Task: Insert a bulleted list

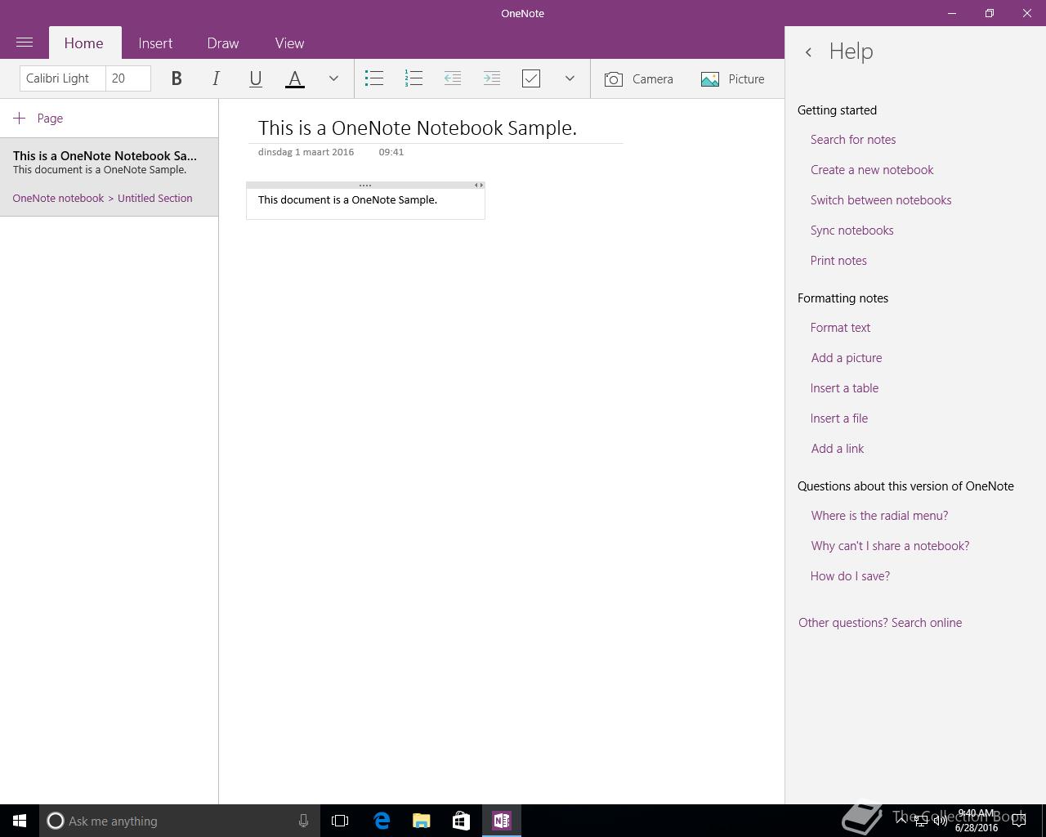Action: click(x=374, y=78)
